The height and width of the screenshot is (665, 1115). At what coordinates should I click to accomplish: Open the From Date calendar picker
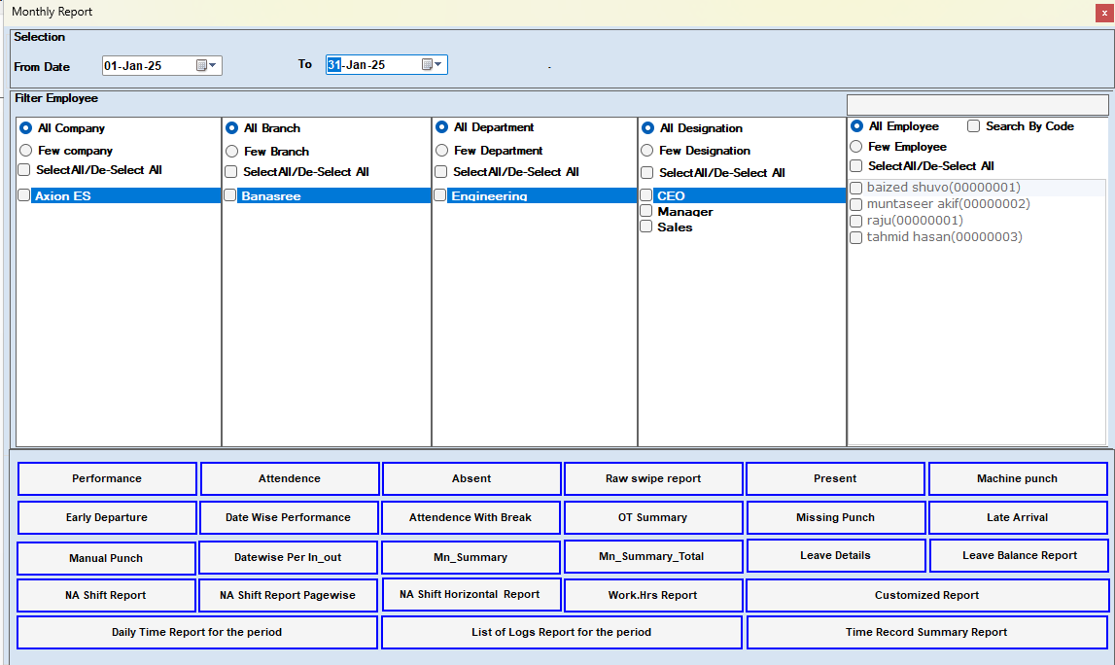click(208, 66)
